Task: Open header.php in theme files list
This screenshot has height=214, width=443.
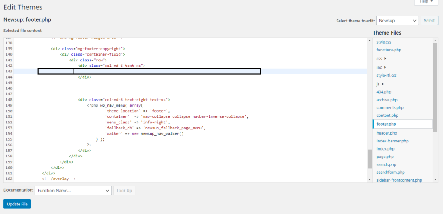Action: coord(387,133)
